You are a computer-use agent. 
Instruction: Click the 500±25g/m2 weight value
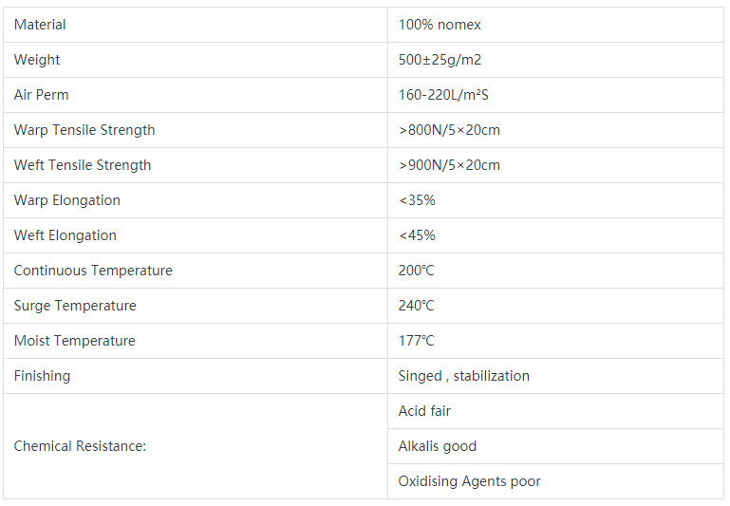440,60
